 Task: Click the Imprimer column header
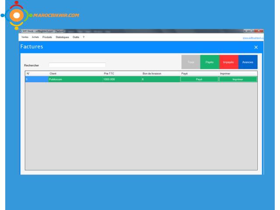tap(238, 73)
